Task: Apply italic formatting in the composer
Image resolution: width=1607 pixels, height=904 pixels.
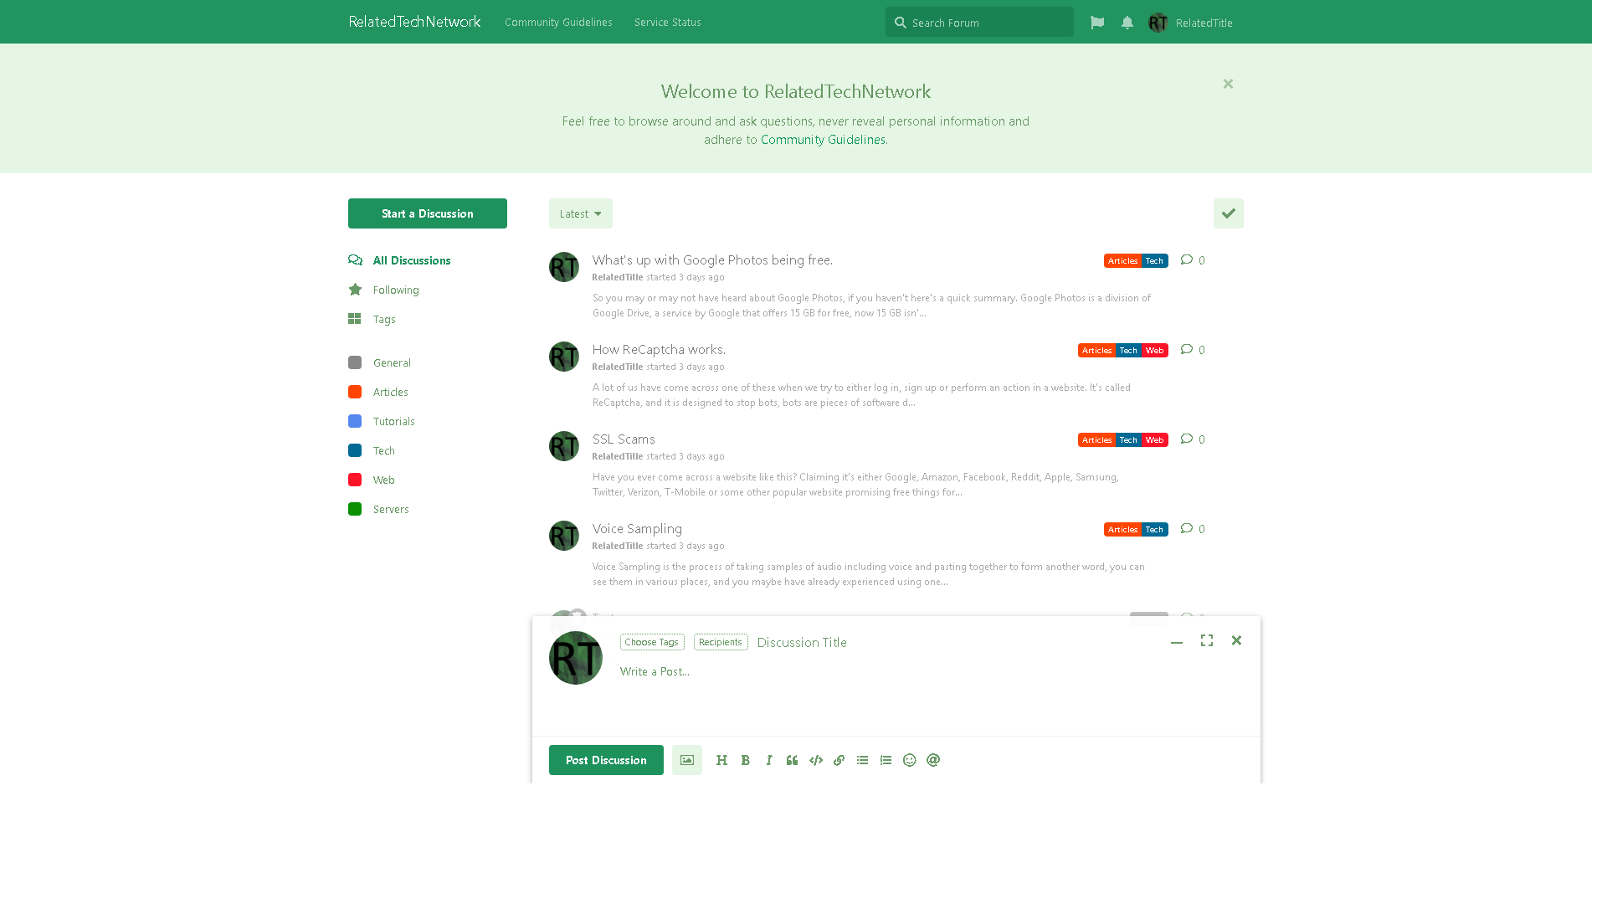Action: coord(768,760)
